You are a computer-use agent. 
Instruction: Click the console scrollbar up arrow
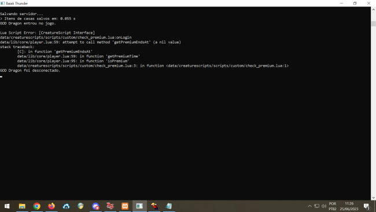(x=373, y=10)
